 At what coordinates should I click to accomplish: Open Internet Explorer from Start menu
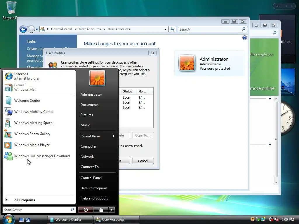coord(39,76)
